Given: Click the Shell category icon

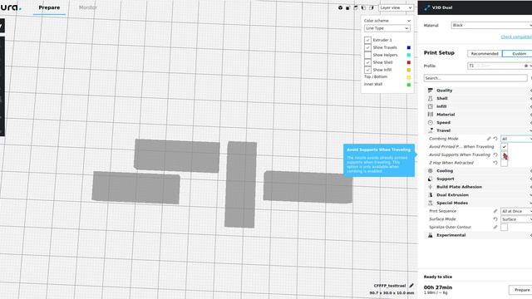Looking at the screenshot, I should [x=431, y=98].
